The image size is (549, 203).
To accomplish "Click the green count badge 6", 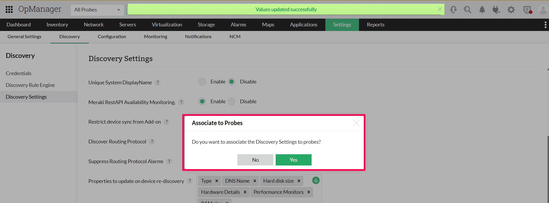I will [x=316, y=180].
